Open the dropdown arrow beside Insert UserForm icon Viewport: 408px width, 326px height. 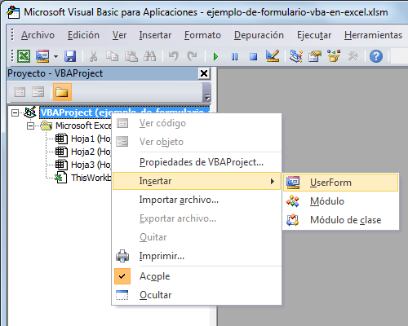55,56
